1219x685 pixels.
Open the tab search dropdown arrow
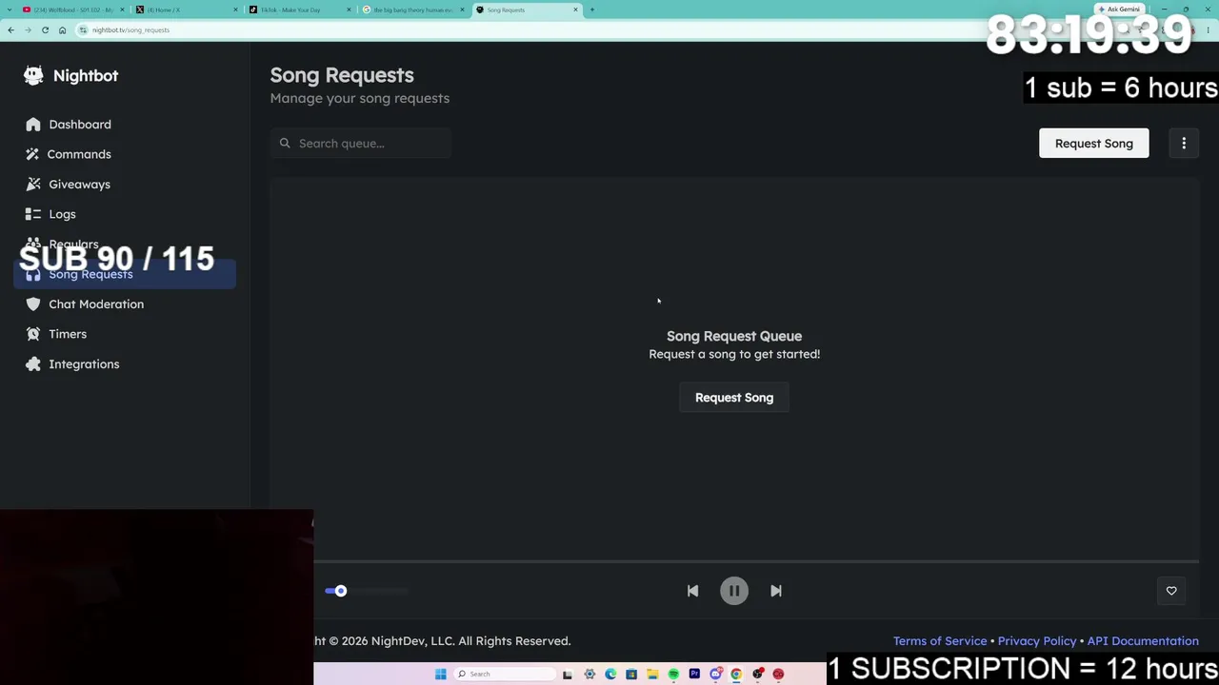10,10
